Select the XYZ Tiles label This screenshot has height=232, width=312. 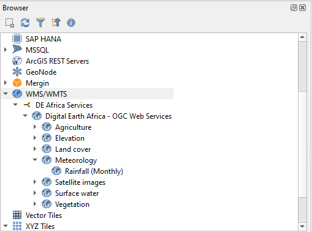(40, 226)
